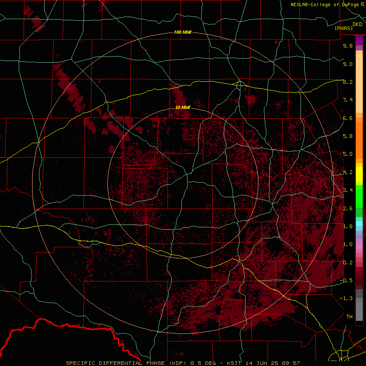Click the 9.0 value on the color scale

(348, 64)
